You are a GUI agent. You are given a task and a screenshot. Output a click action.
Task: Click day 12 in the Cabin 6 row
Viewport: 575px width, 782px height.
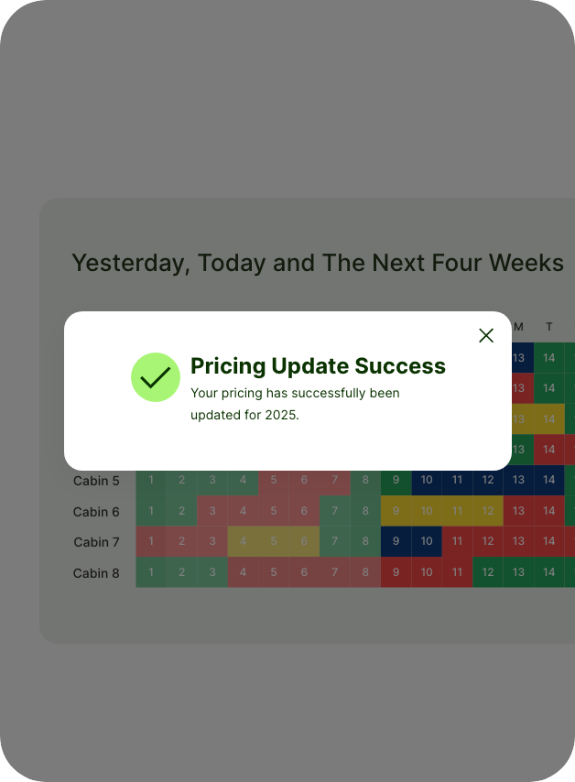488,511
